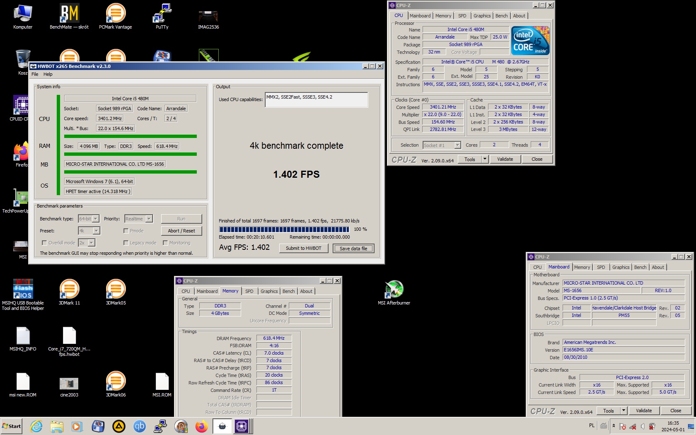Viewport: 696px width, 435px height.
Task: Toggle the Legacy mode checkbox
Action: [x=126, y=243]
